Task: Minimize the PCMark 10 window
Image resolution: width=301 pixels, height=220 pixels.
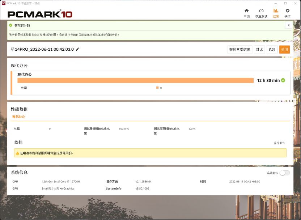Action: (x=276, y=3)
